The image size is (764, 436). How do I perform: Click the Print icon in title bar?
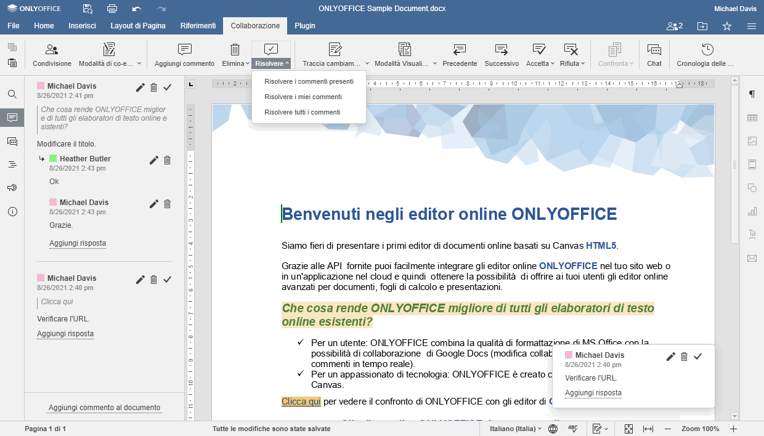click(x=112, y=9)
